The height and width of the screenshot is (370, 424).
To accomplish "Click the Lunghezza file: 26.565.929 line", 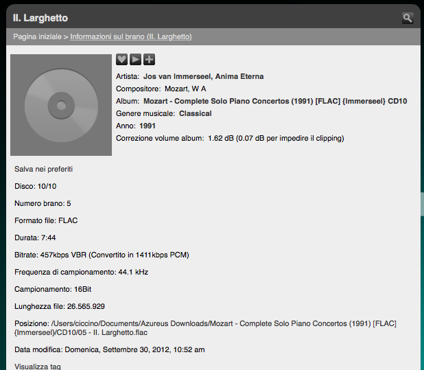I will [x=60, y=306].
